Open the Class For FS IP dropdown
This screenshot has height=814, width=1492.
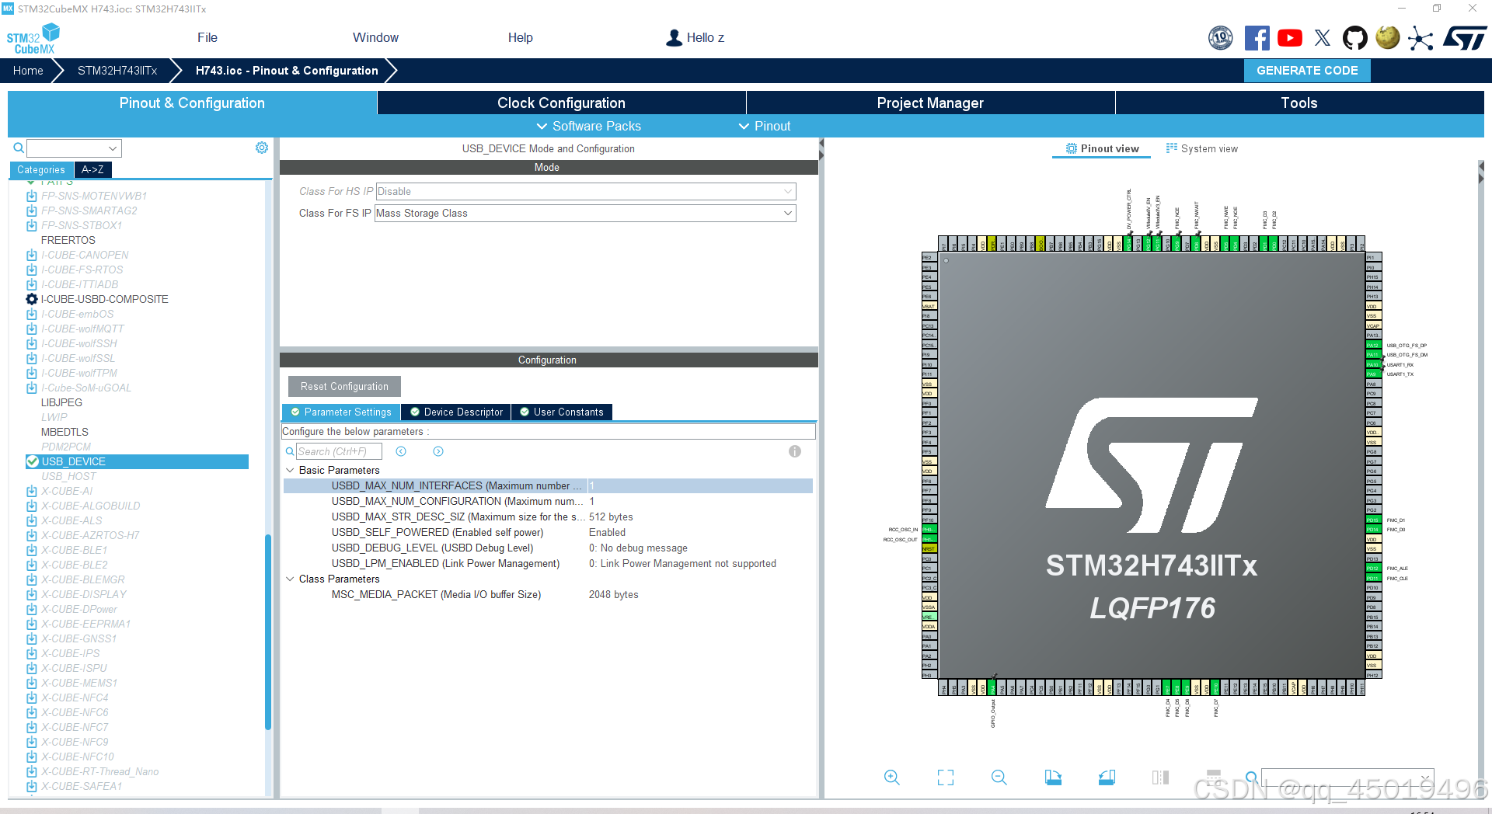[x=788, y=213]
